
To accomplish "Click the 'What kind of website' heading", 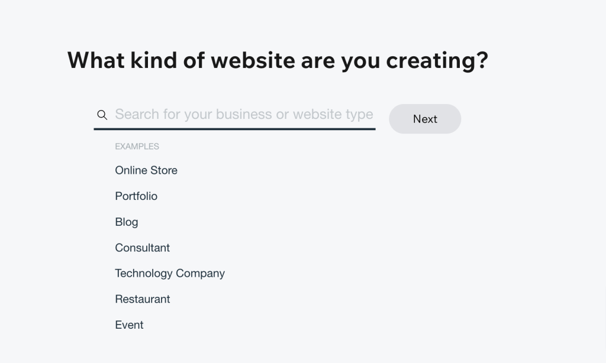I will tap(278, 61).
